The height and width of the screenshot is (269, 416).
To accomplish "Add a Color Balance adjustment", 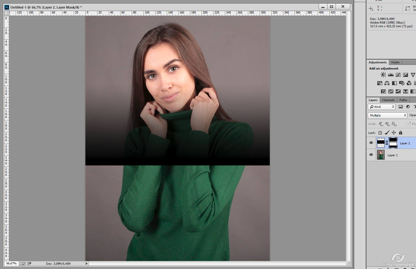I will coord(387,83).
